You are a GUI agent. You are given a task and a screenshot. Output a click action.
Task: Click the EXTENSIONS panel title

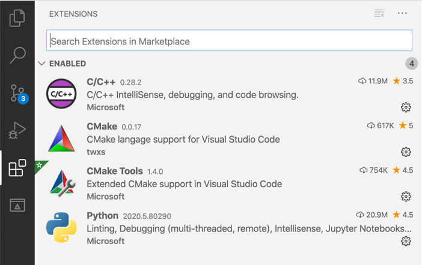(73, 14)
